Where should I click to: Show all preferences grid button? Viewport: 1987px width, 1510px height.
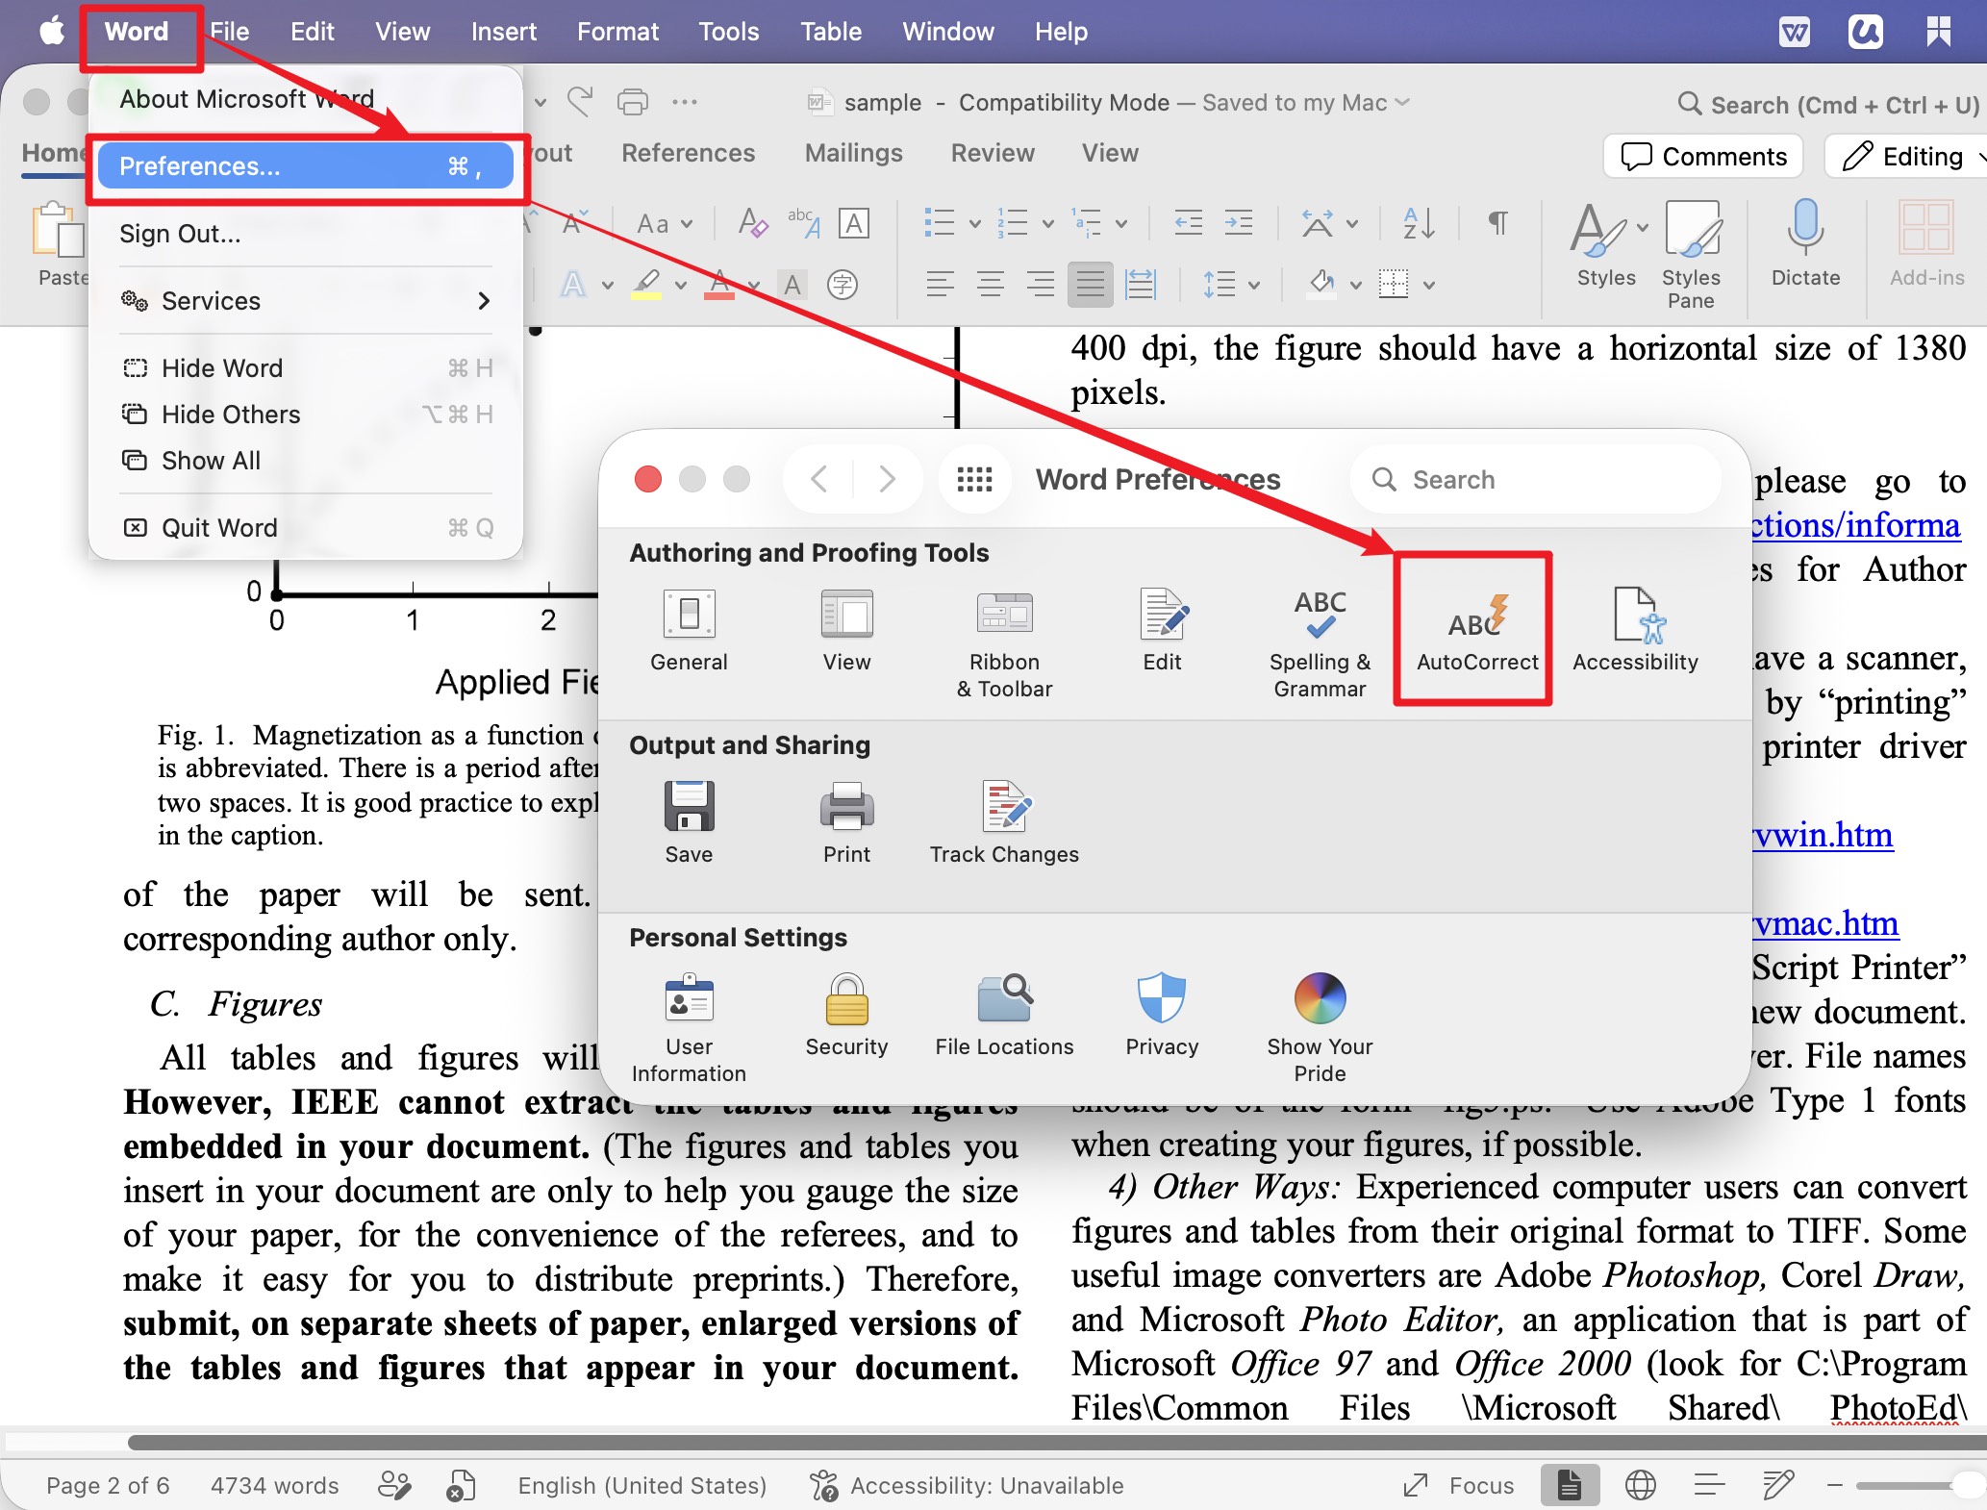[x=974, y=479]
